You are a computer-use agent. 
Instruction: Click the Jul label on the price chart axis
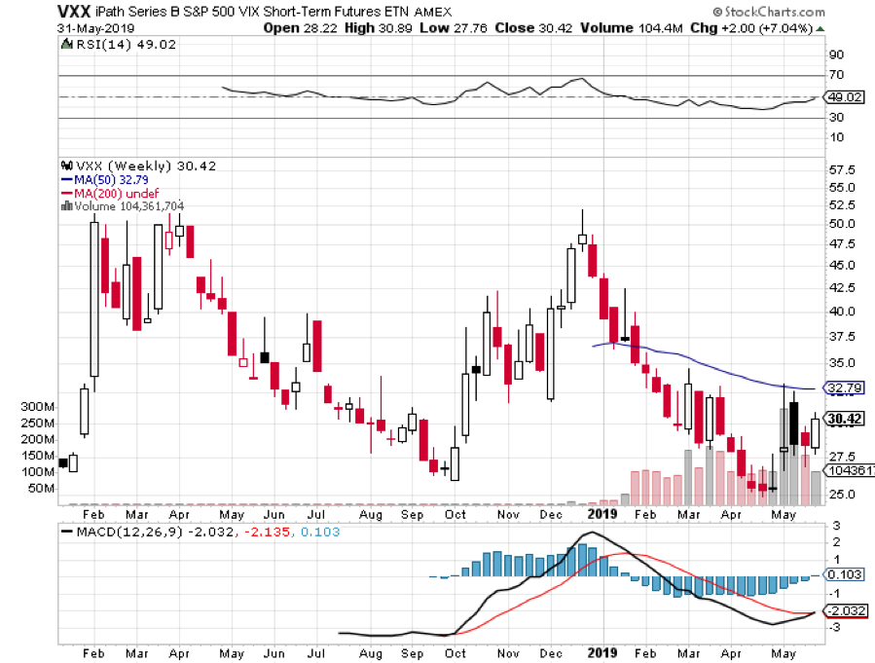click(x=316, y=515)
